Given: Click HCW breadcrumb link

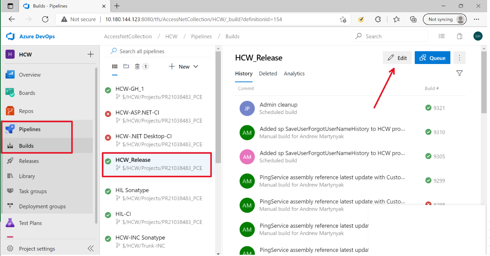Looking at the screenshot, I should 171,36.
